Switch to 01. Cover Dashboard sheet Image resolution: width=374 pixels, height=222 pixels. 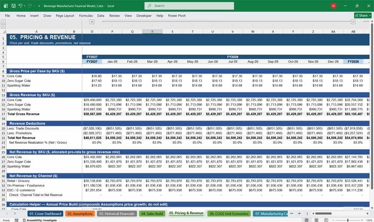[45, 214]
